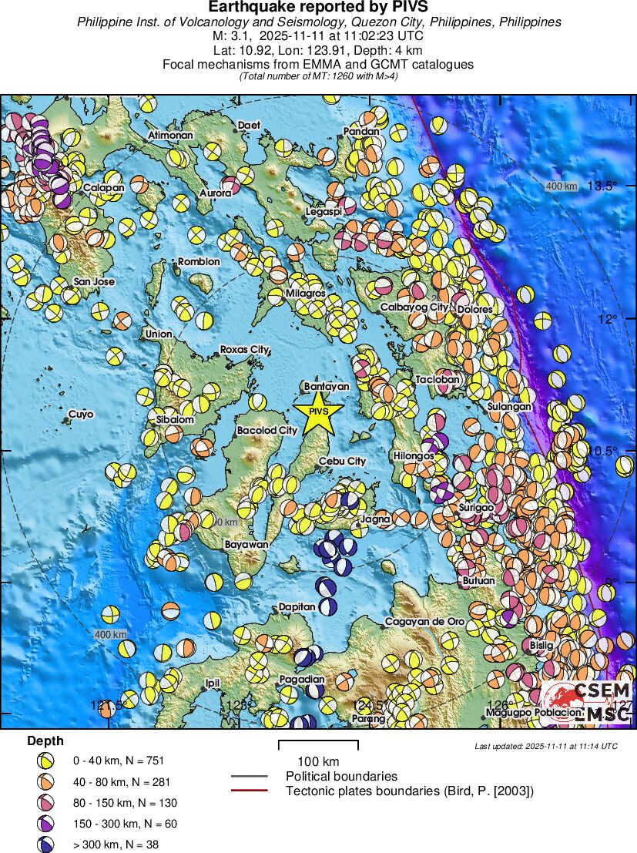
Task: Click the Bacolod City map label
Action: (x=267, y=430)
